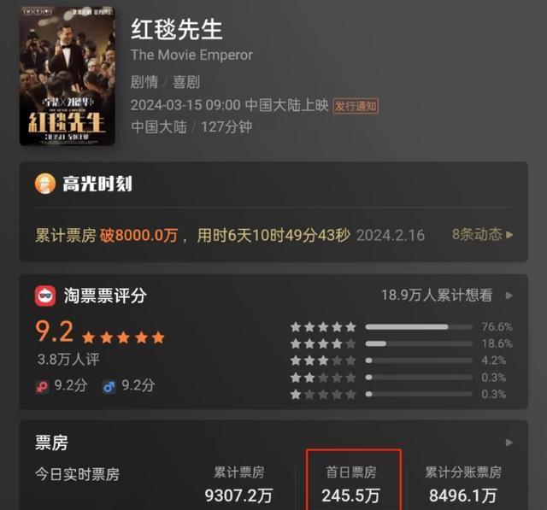Tap the five orange rating stars

coord(123,337)
